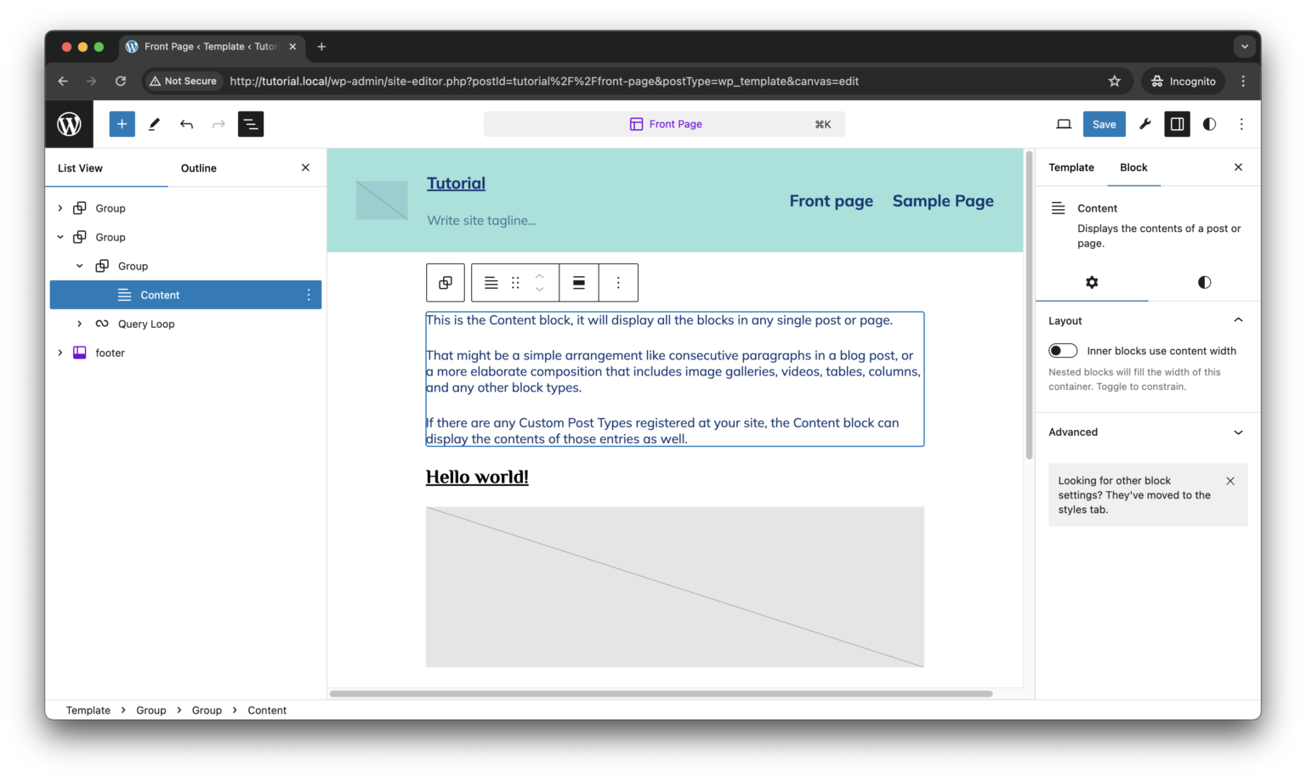This screenshot has width=1306, height=779.
Task: Switch to the Outline tab
Action: click(x=198, y=167)
